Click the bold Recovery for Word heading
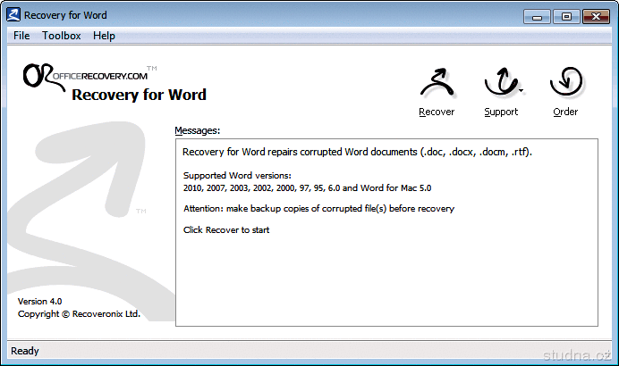Viewport: 619px width, 366px height. coord(139,95)
